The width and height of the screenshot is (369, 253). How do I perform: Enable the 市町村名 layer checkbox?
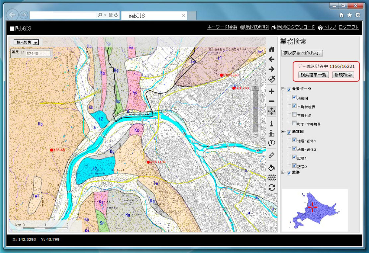coord(294,115)
